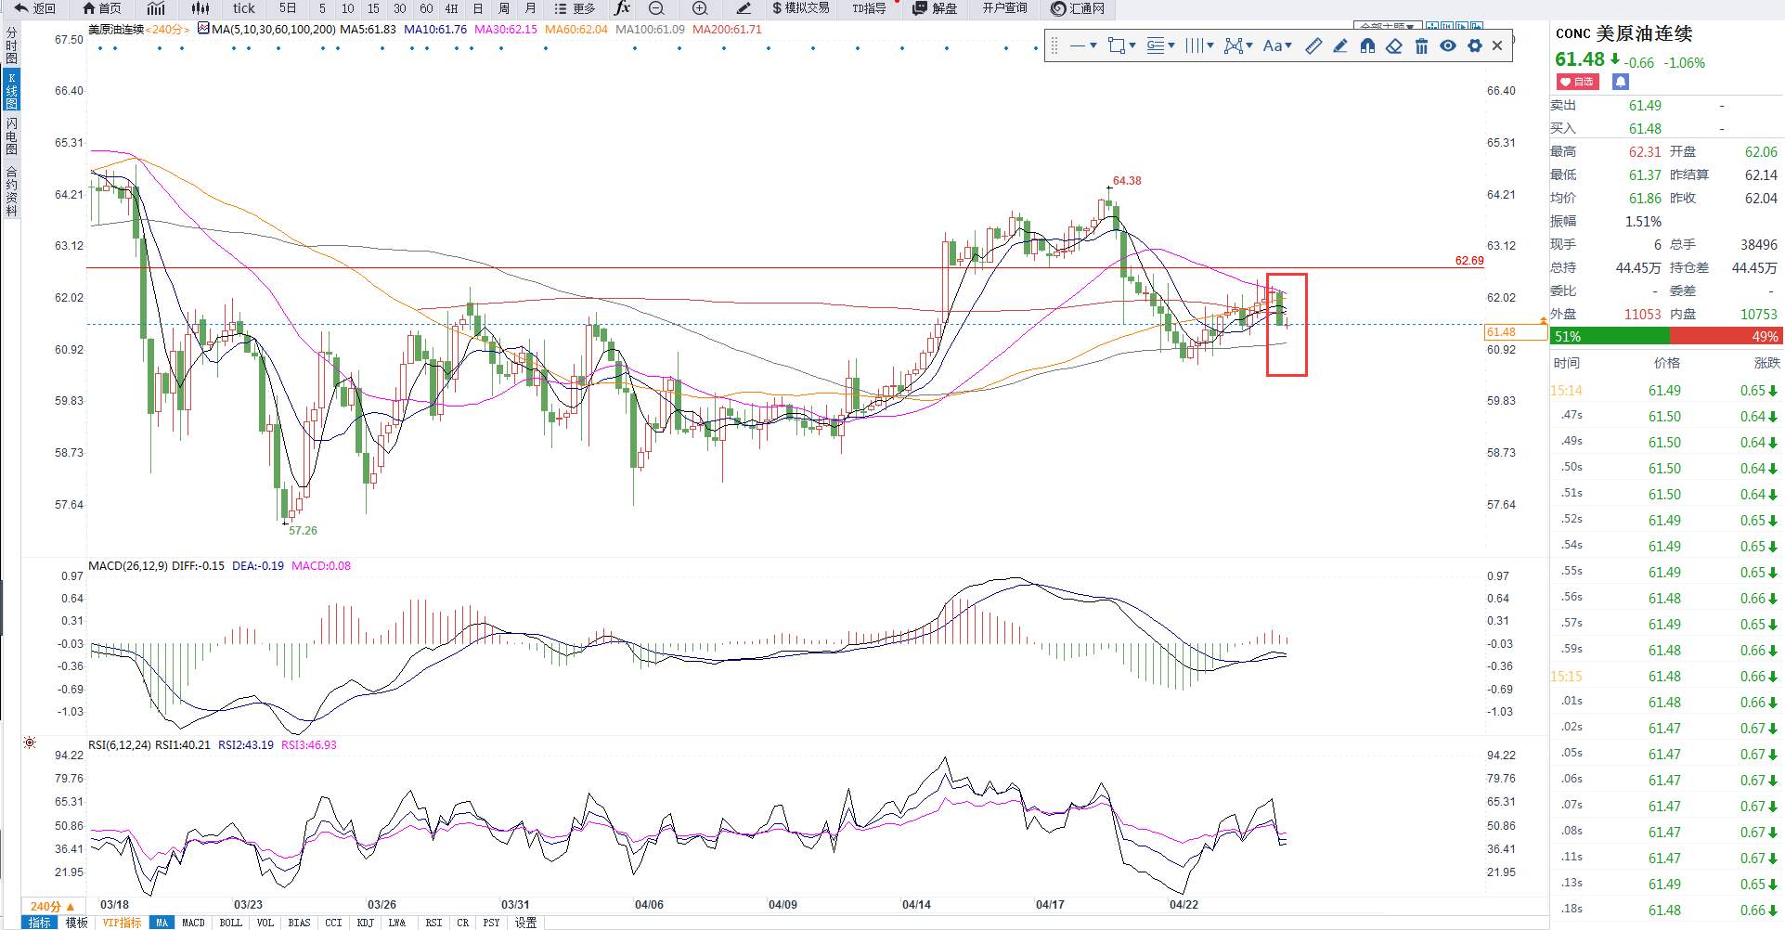Viewport: 1785px width, 930px height.
Task: Select the line drawing tool
Action: pyautogui.click(x=1078, y=45)
